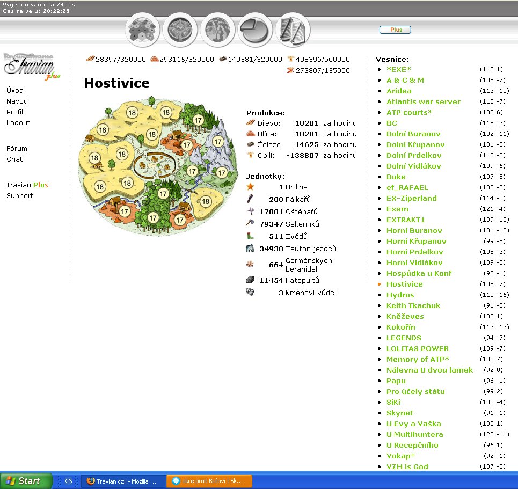Switch to village EX-Ziperland

coord(411,198)
